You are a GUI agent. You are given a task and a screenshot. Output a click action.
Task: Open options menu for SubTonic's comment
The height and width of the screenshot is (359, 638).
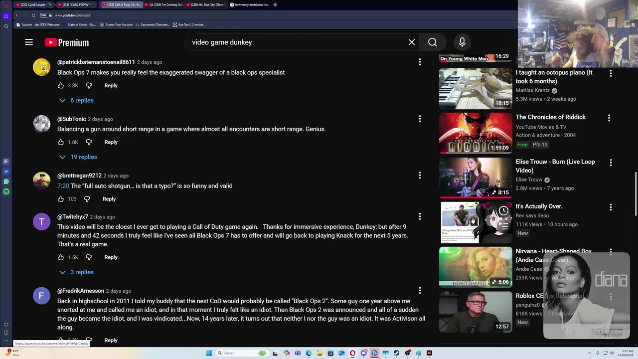pyautogui.click(x=420, y=119)
